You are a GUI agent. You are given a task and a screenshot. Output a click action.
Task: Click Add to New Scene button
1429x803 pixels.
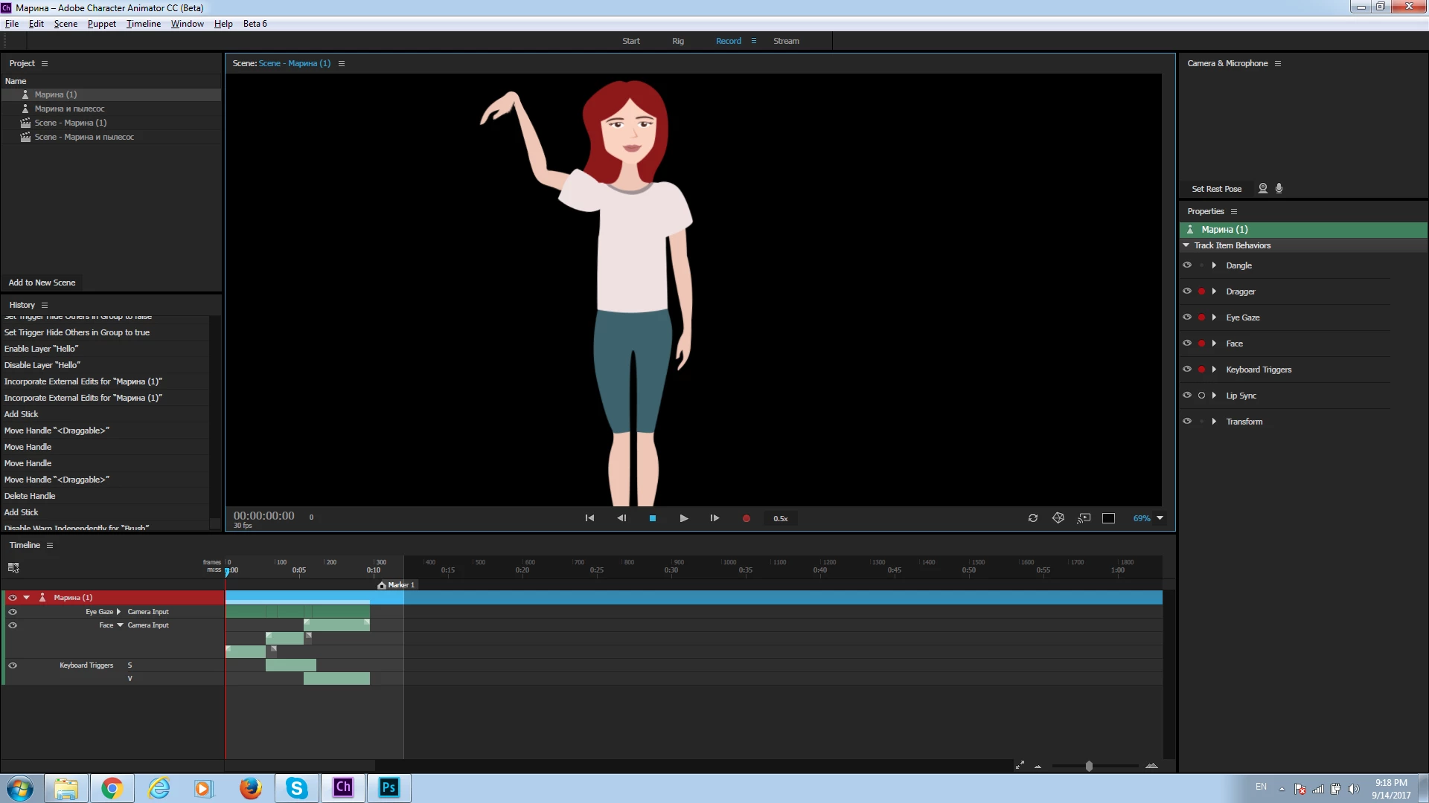point(42,283)
